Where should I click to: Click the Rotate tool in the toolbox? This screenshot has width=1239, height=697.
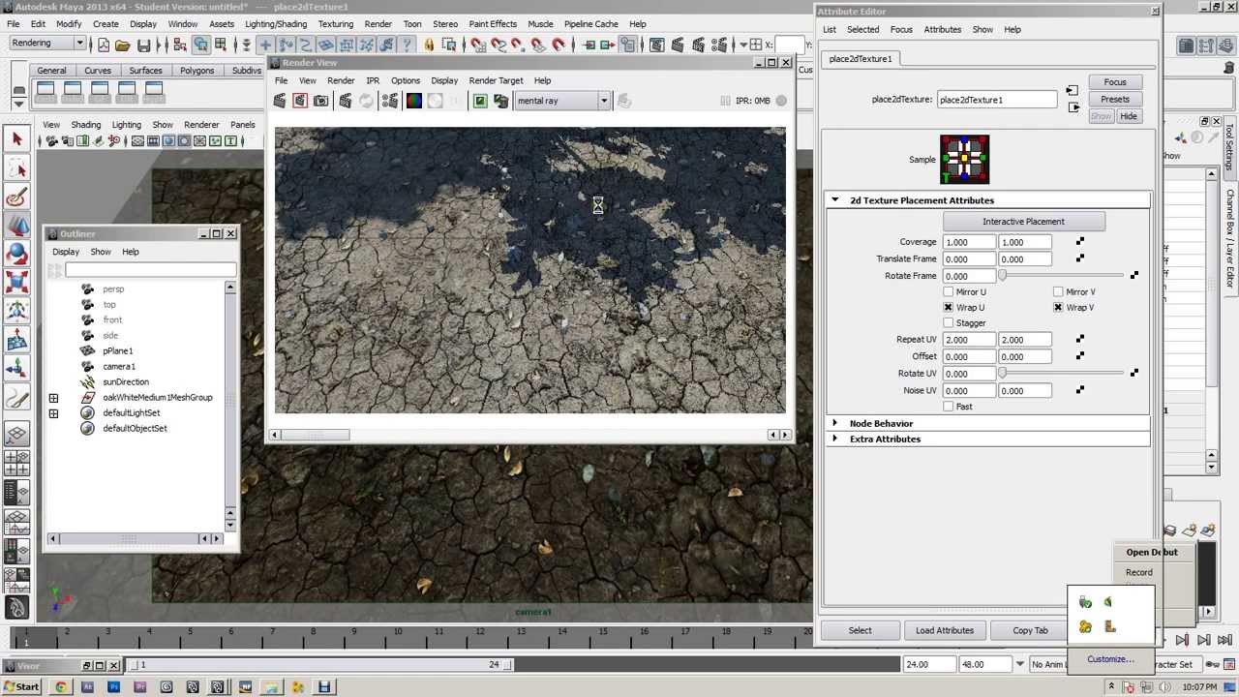[x=16, y=255]
